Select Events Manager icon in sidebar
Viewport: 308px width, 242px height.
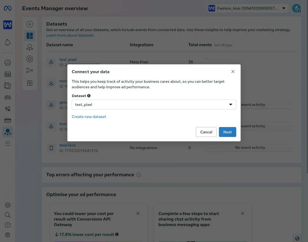coord(8,132)
